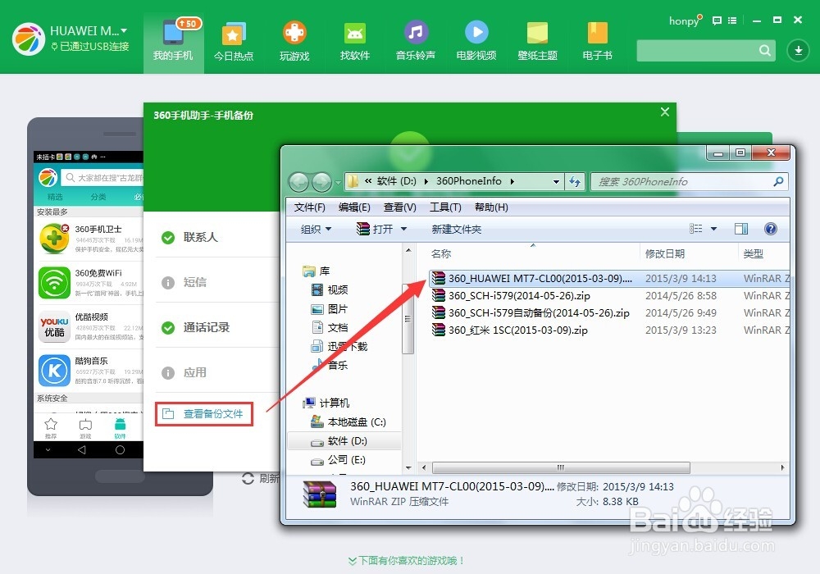
Task: Expand the HUAWEI device dropdown
Action: click(124, 31)
